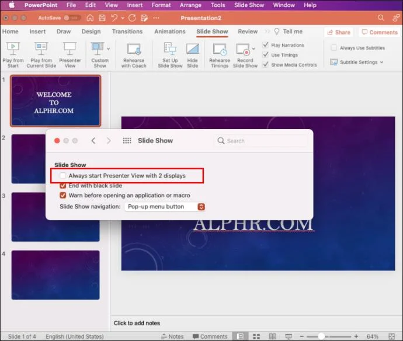Click the Search field in preferences dialog
403x341 pixels.
point(260,141)
